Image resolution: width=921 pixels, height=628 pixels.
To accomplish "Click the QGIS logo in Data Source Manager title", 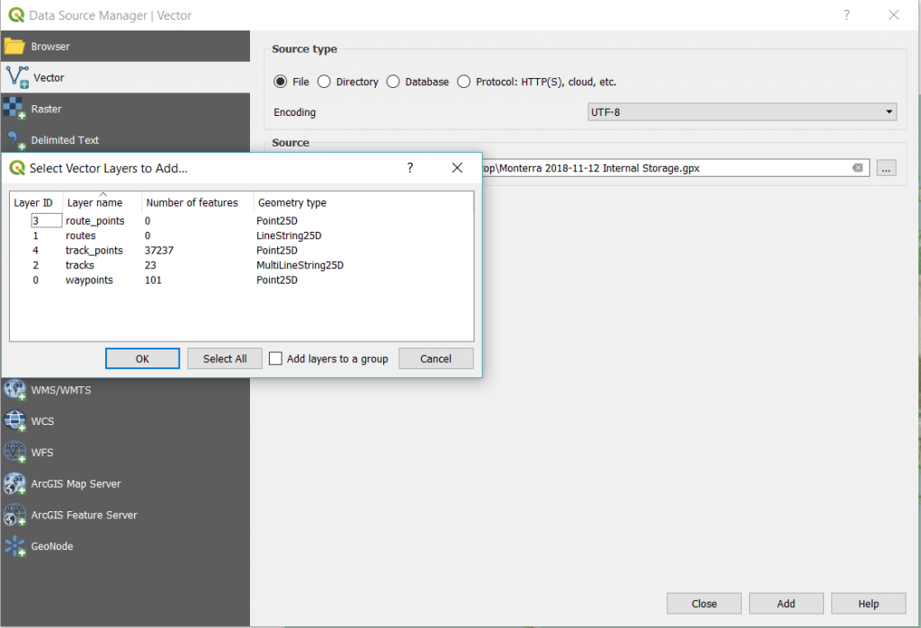I will 16,15.
